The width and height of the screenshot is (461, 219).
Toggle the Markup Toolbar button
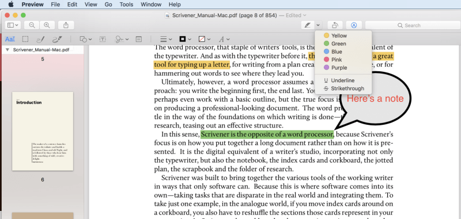coord(354,25)
